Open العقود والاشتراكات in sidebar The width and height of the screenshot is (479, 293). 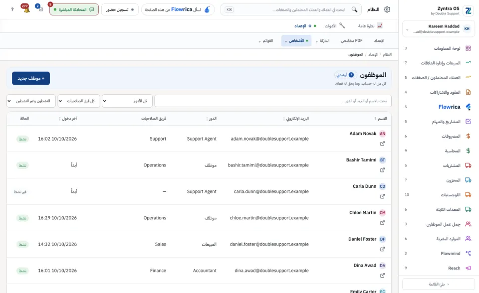(439, 92)
